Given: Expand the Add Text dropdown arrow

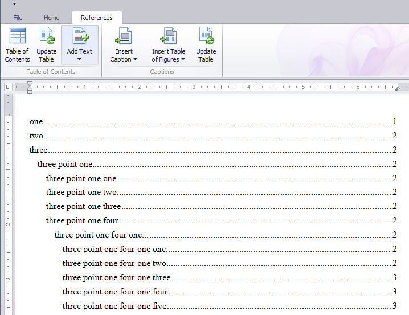Looking at the screenshot, I should pyautogui.click(x=80, y=59).
